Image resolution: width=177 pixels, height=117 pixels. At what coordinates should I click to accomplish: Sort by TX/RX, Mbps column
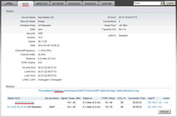[x=108, y=98]
